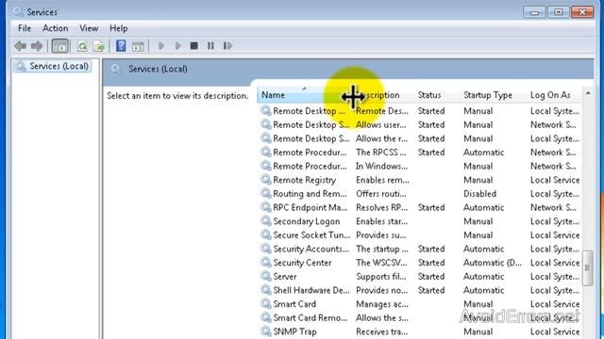Click the 'Offers routi...' description cell

[381, 194]
